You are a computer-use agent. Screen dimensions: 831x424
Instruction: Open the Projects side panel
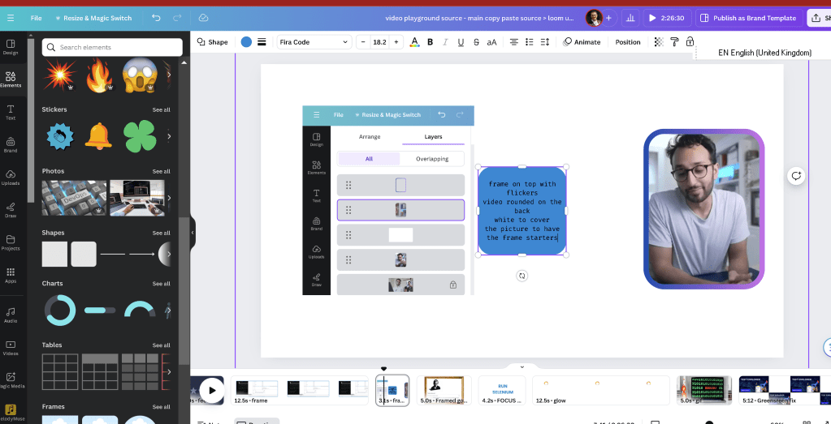pos(10,242)
